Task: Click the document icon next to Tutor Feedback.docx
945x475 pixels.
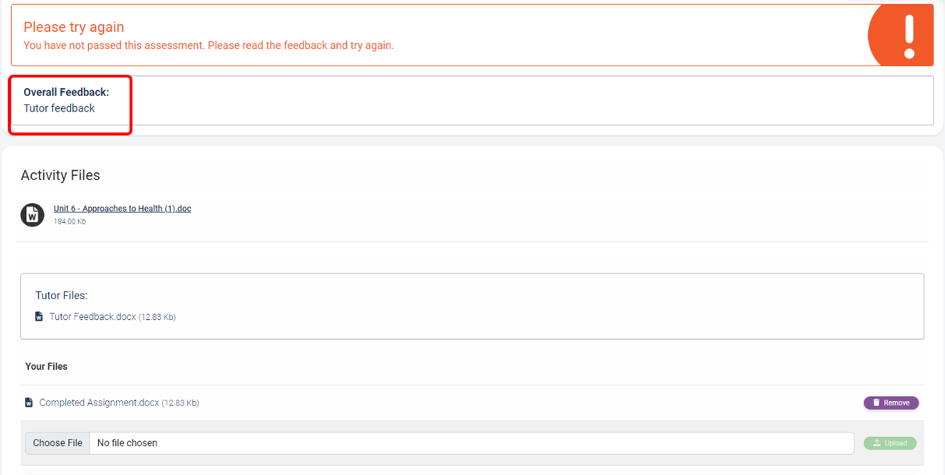Action: click(x=39, y=317)
